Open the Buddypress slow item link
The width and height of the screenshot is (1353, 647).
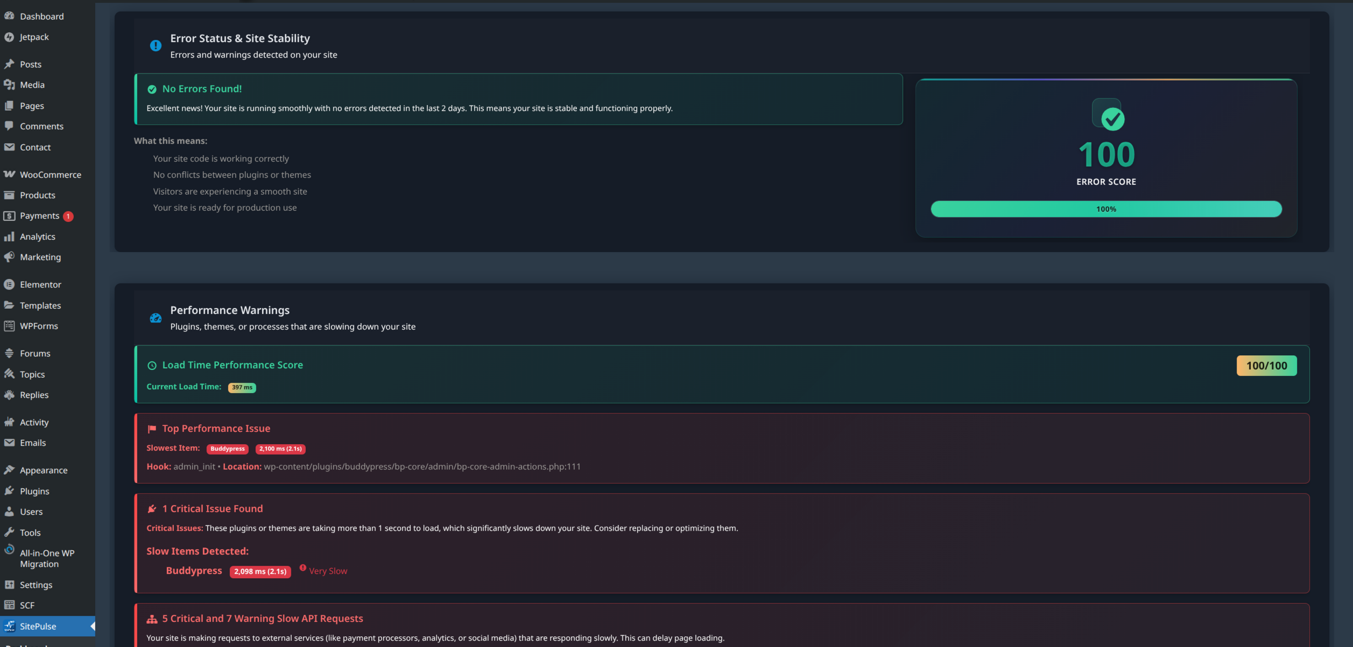click(x=194, y=571)
